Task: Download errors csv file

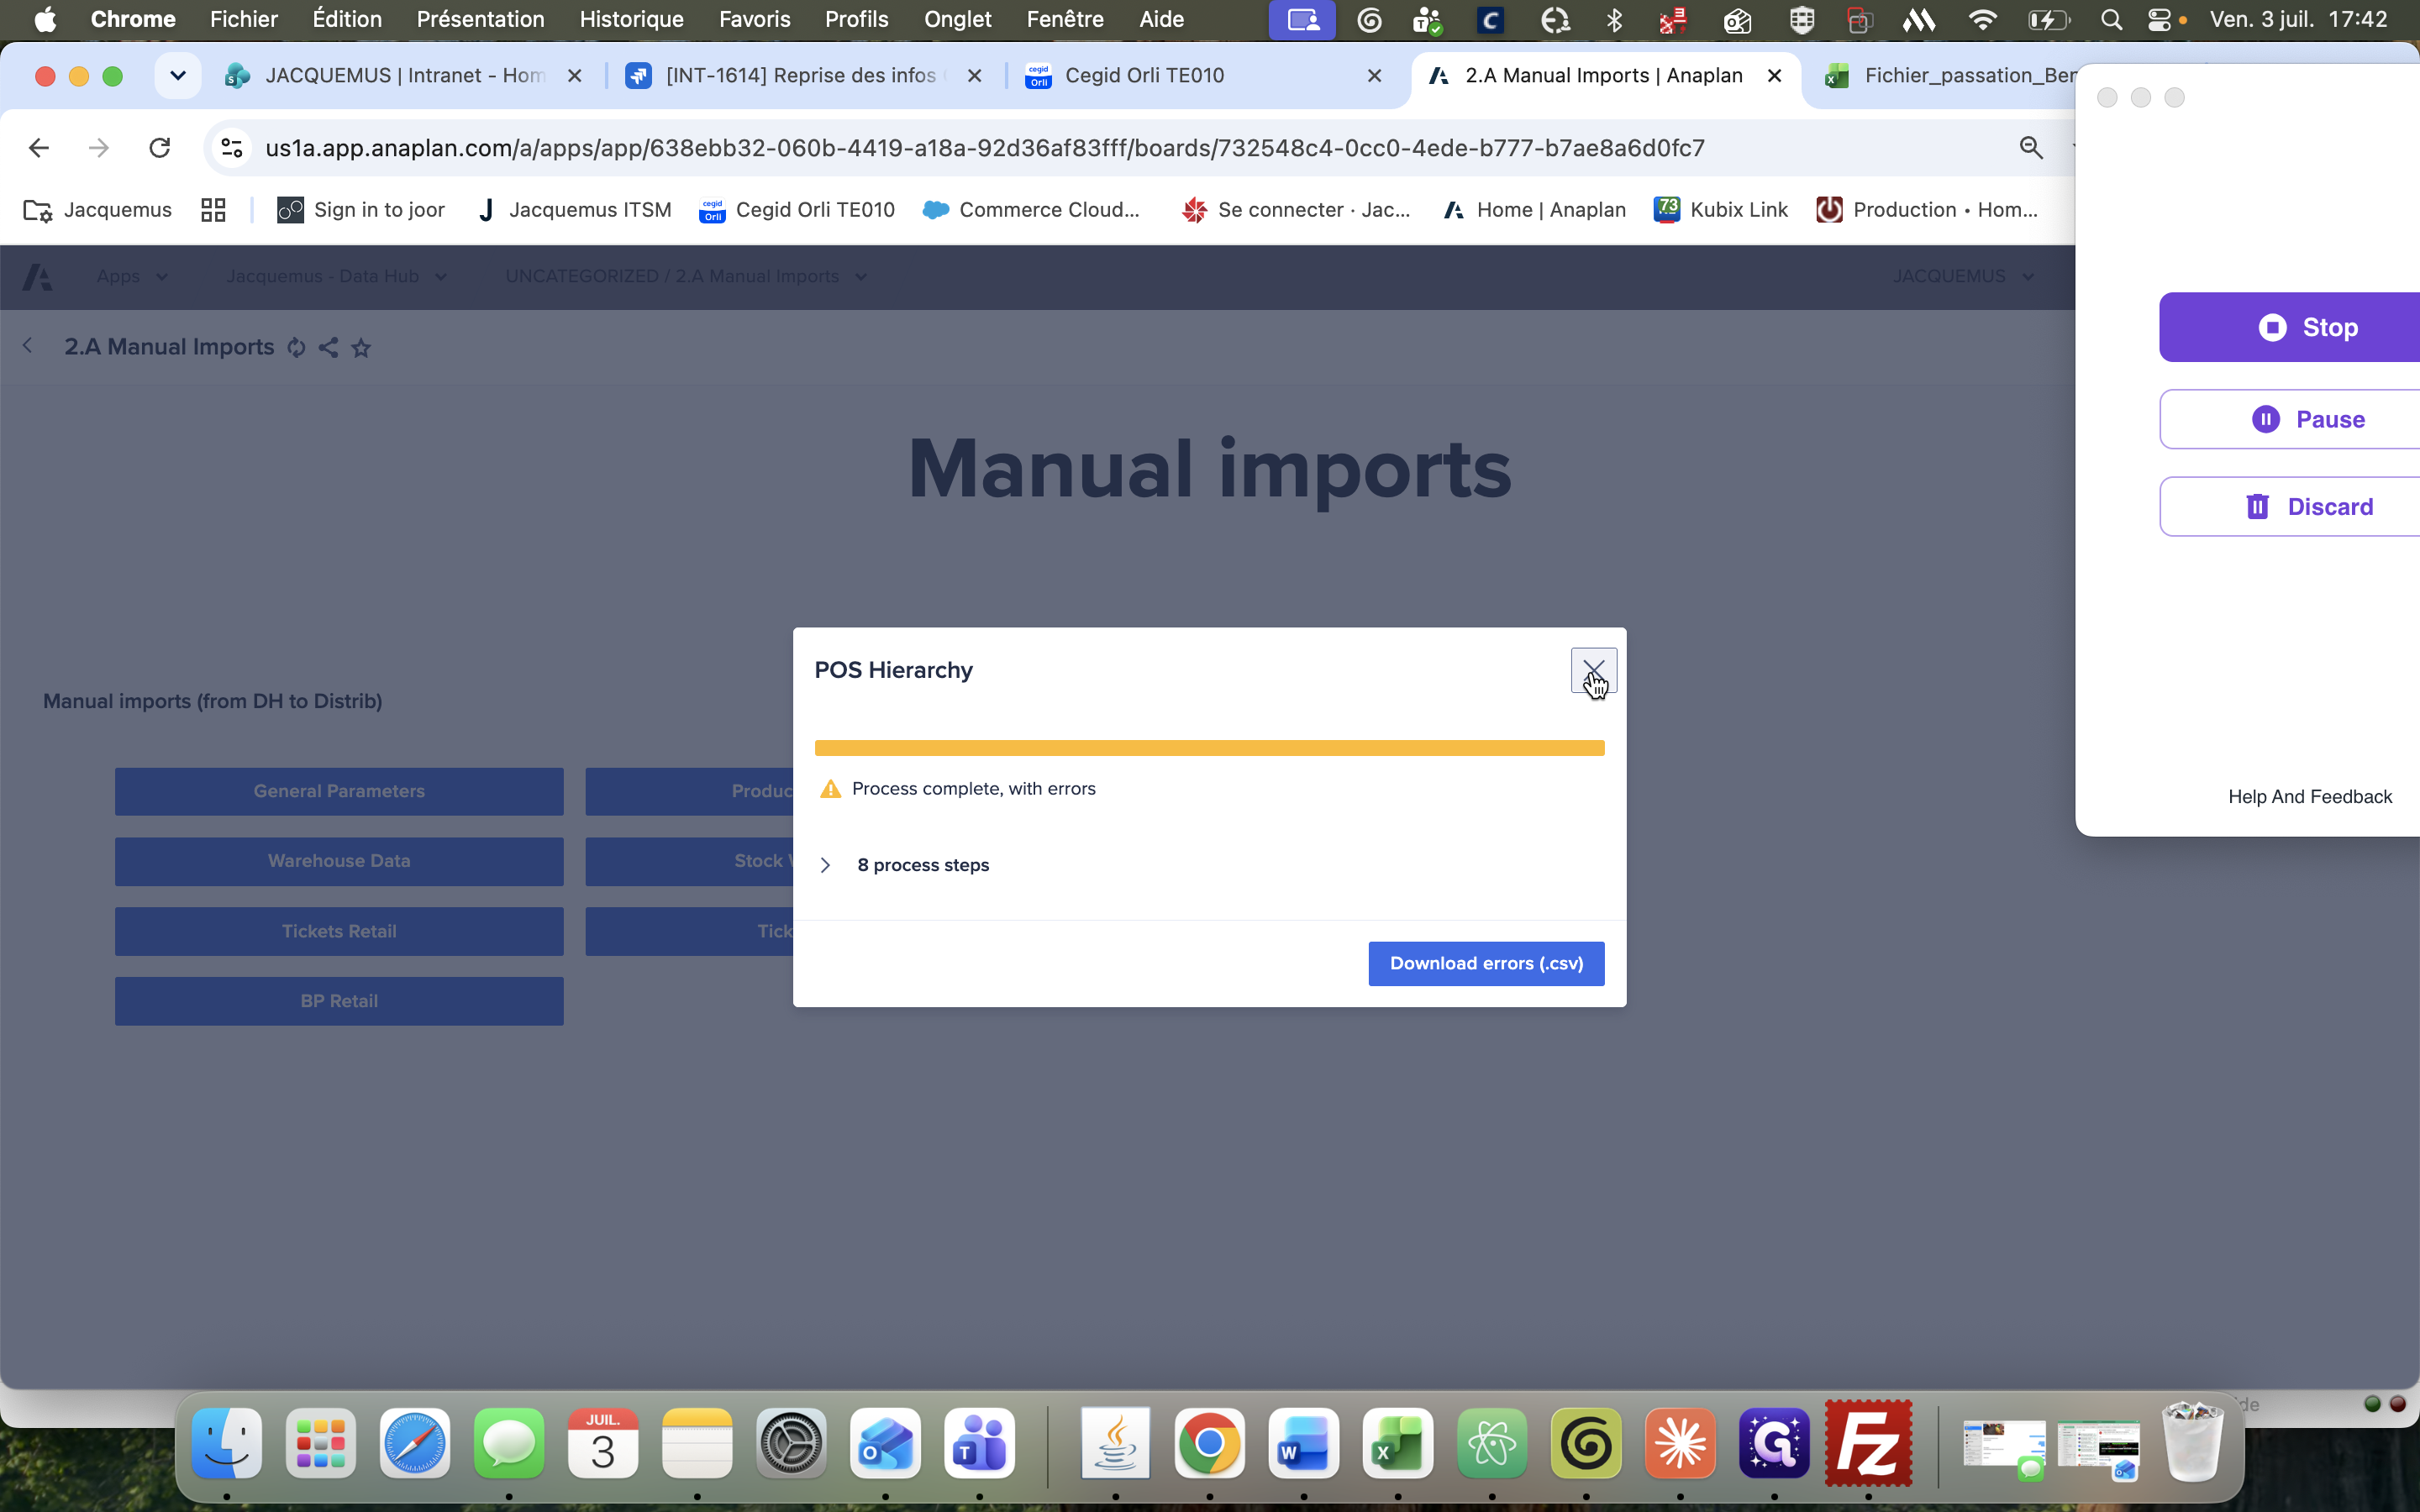Action: click(1486, 963)
